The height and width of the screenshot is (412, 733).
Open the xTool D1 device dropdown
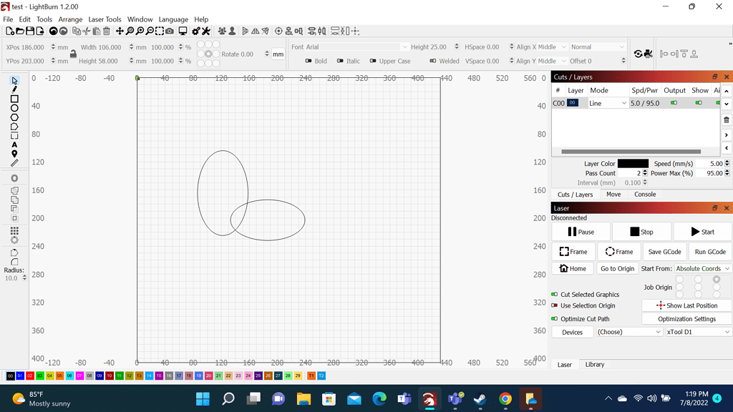click(698, 332)
